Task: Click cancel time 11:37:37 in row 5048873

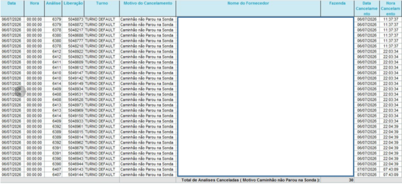Action: click(x=391, y=19)
